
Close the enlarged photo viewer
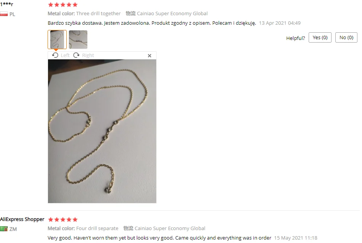coord(150,56)
